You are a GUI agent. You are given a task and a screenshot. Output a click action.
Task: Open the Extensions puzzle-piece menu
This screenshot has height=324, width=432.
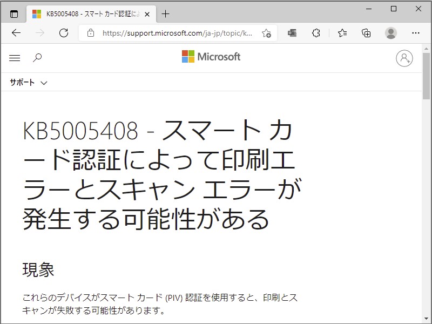316,33
